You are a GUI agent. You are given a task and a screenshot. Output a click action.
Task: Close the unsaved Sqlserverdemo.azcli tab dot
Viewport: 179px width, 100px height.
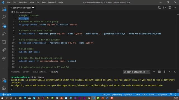click(x=33, y=7)
